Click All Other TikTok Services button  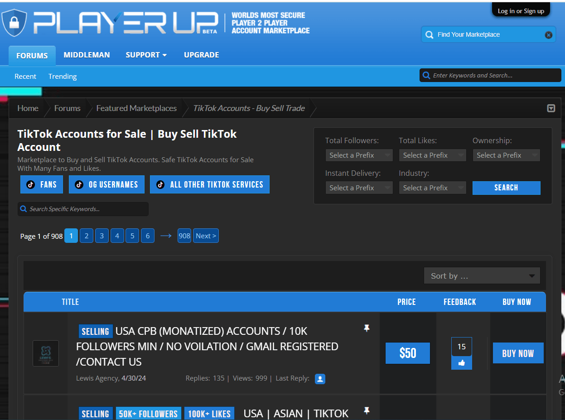pos(210,184)
